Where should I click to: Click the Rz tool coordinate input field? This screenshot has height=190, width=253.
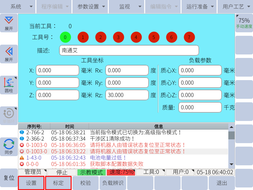(x=127, y=95)
